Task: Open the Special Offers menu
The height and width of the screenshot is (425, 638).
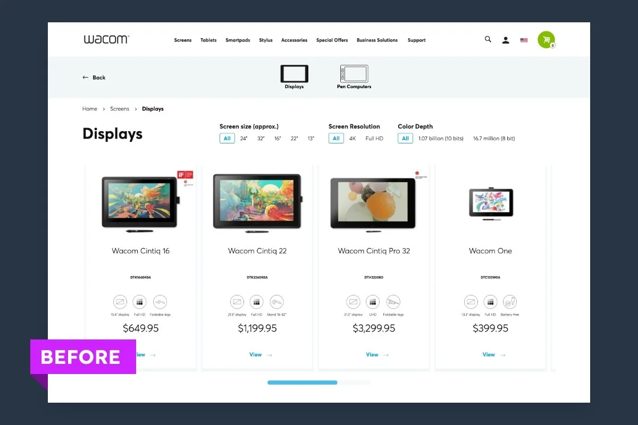Action: point(332,40)
